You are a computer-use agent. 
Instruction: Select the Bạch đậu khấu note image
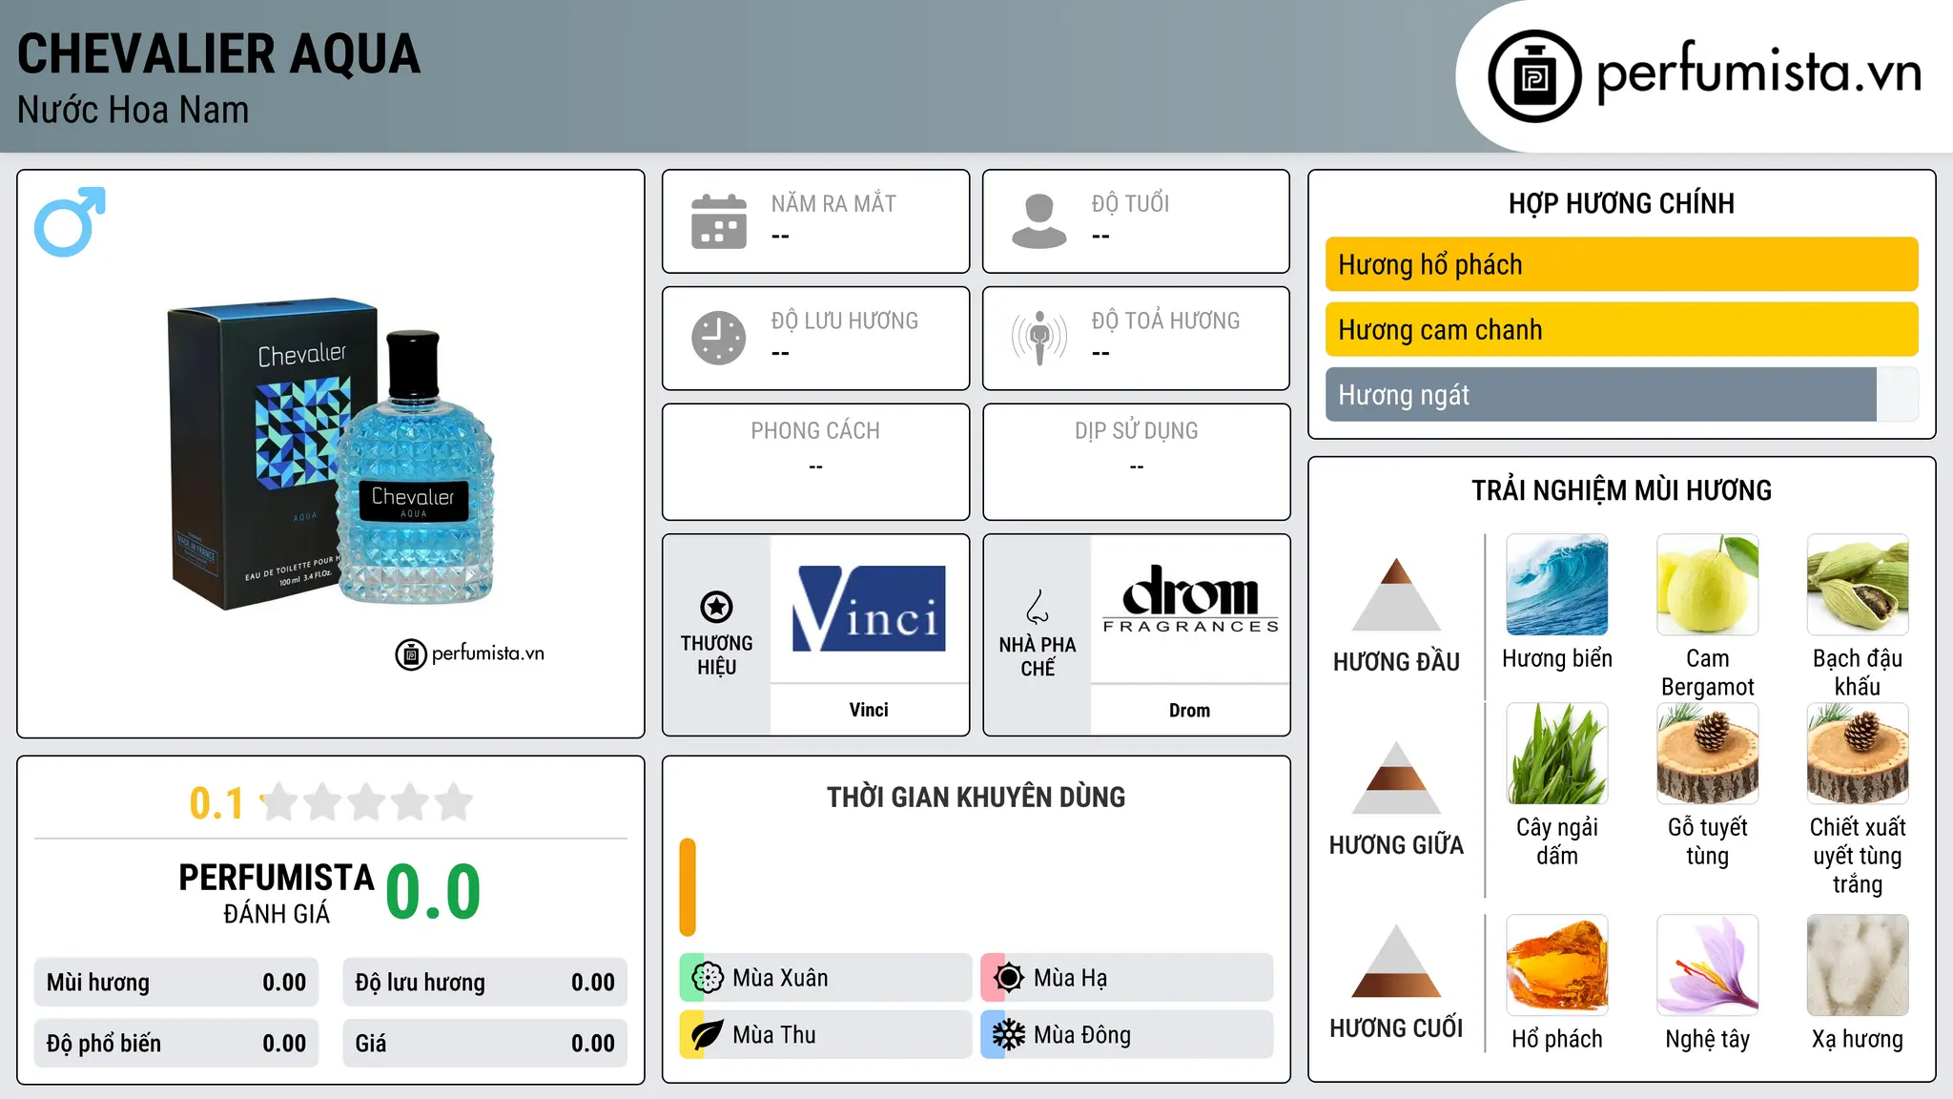tap(1858, 585)
